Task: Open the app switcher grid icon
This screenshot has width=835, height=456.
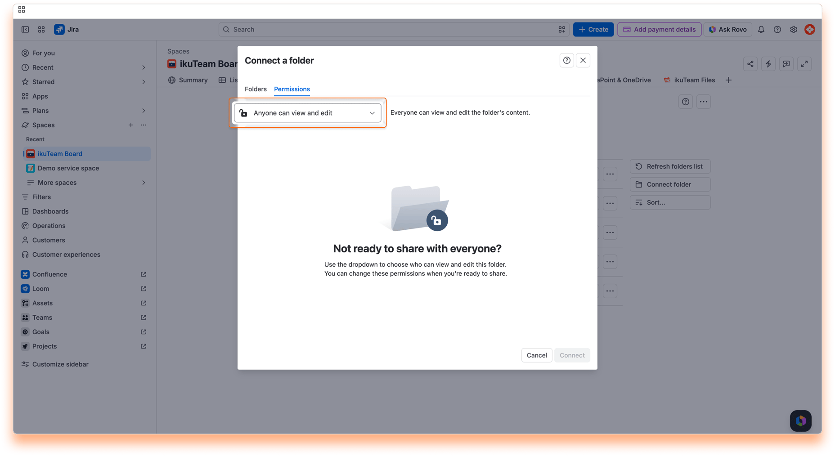Action: pos(41,29)
